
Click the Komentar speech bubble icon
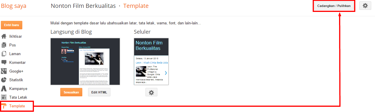pos(4,62)
